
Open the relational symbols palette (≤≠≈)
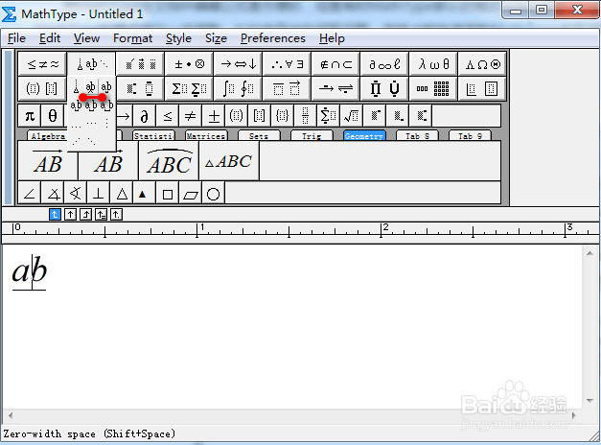click(43, 64)
